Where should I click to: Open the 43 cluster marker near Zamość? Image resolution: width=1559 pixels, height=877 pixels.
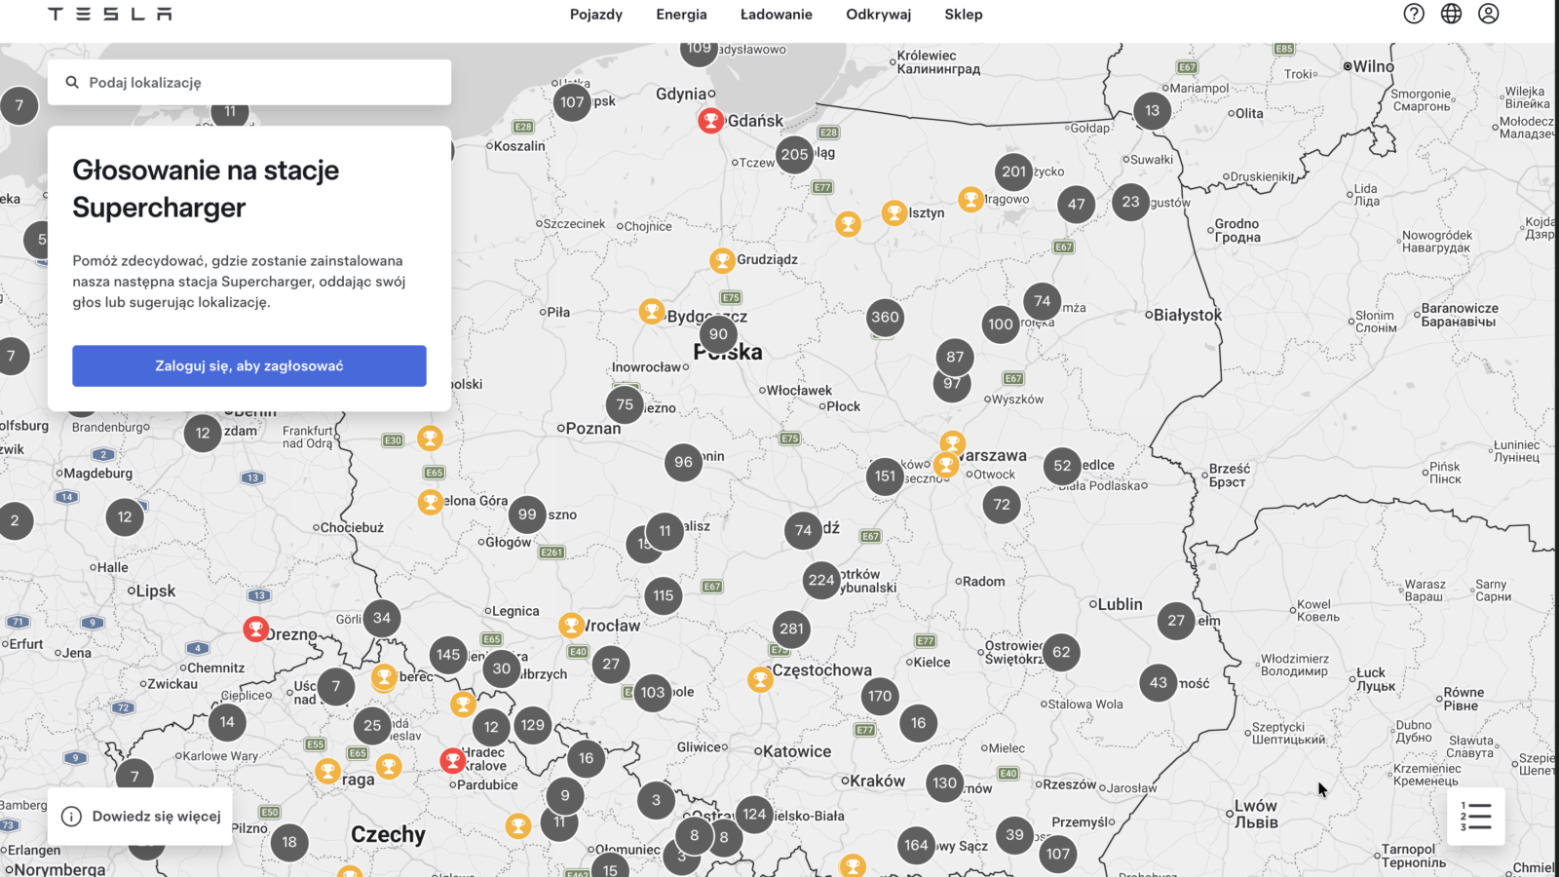pyautogui.click(x=1159, y=683)
